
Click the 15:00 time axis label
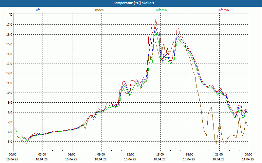coord(160,155)
